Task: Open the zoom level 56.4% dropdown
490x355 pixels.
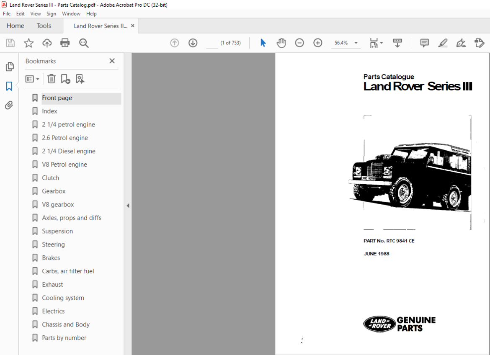Action: (356, 43)
